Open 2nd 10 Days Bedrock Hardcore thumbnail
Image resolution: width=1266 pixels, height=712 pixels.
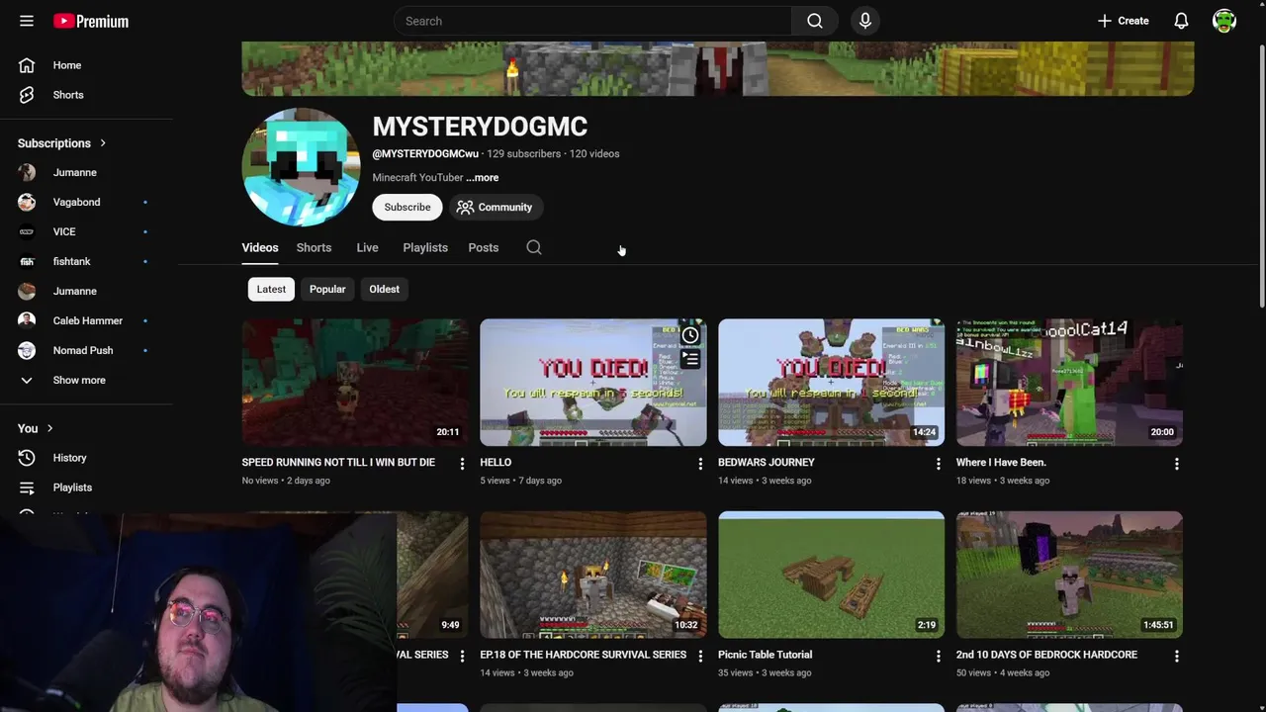click(1069, 575)
